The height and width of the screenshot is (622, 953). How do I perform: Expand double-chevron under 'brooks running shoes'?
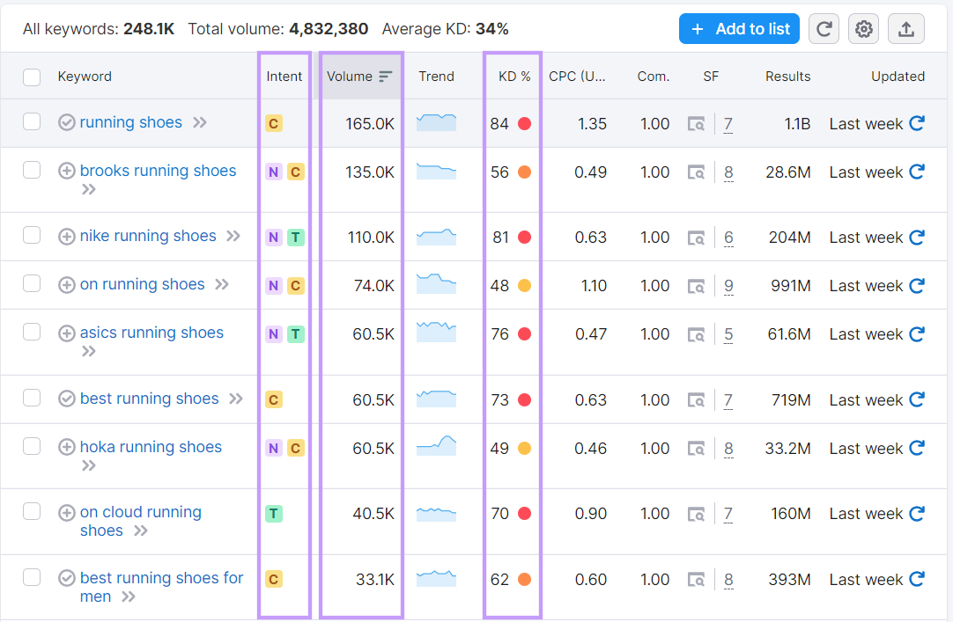click(89, 189)
